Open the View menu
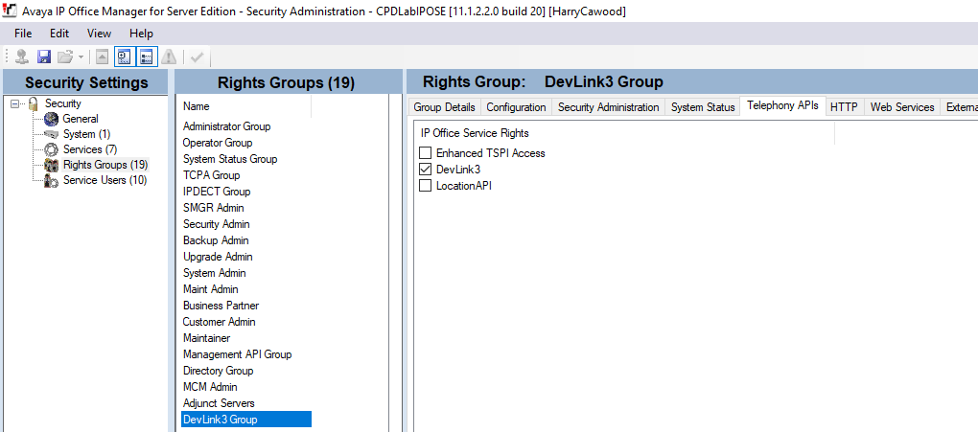The image size is (978, 432). coord(99,34)
